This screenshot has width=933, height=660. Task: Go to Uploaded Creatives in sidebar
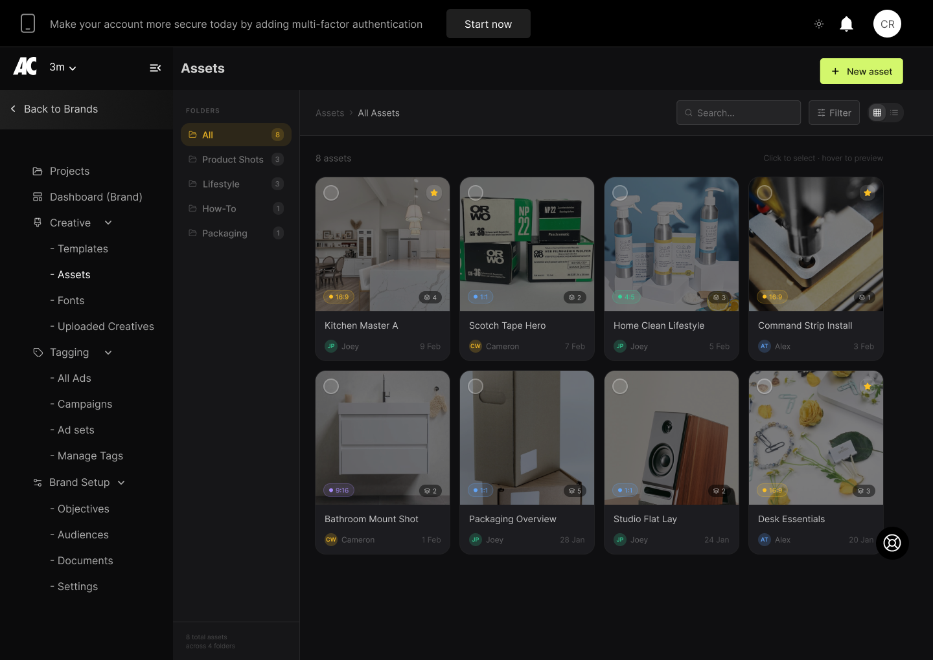click(106, 326)
